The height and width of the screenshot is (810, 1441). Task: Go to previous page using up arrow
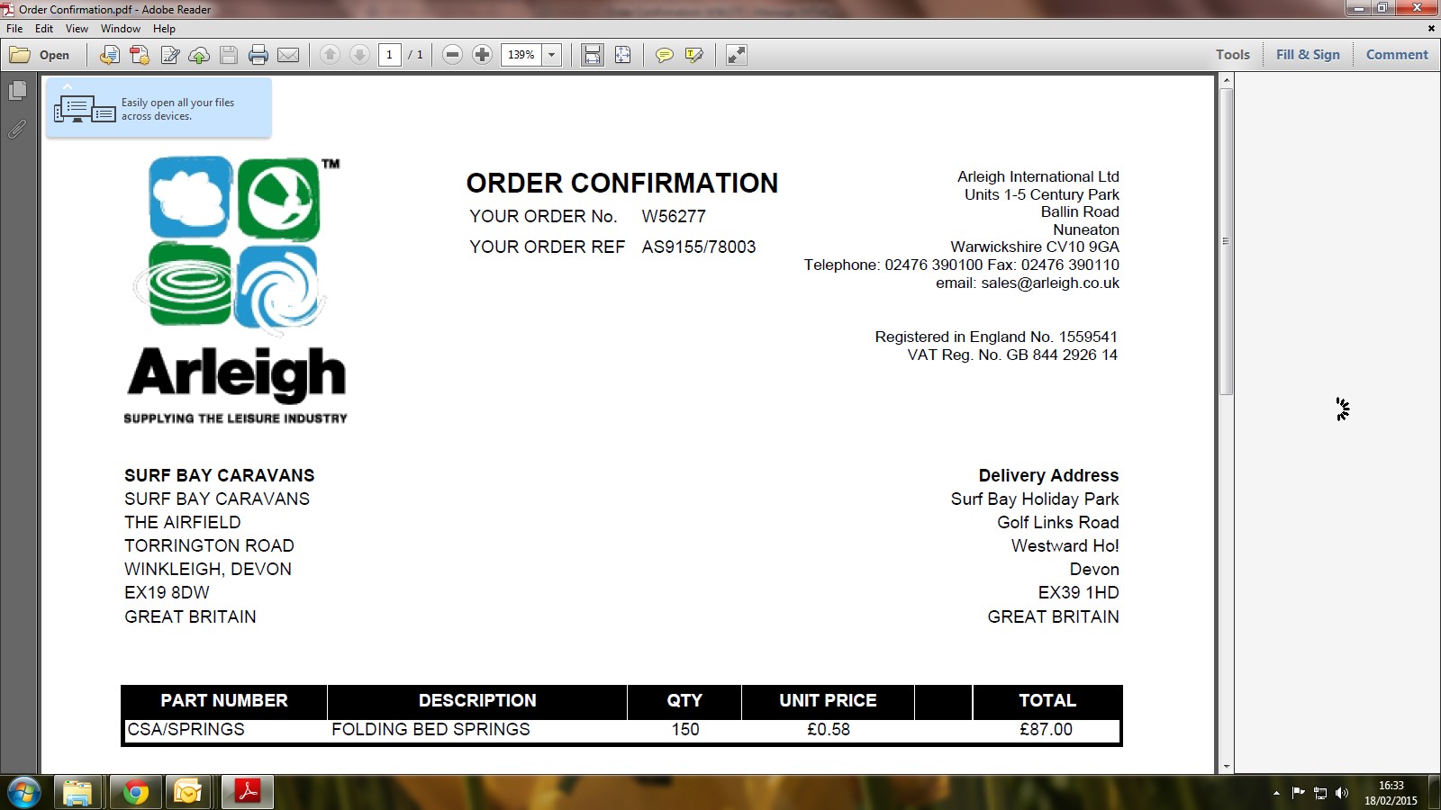tap(330, 55)
